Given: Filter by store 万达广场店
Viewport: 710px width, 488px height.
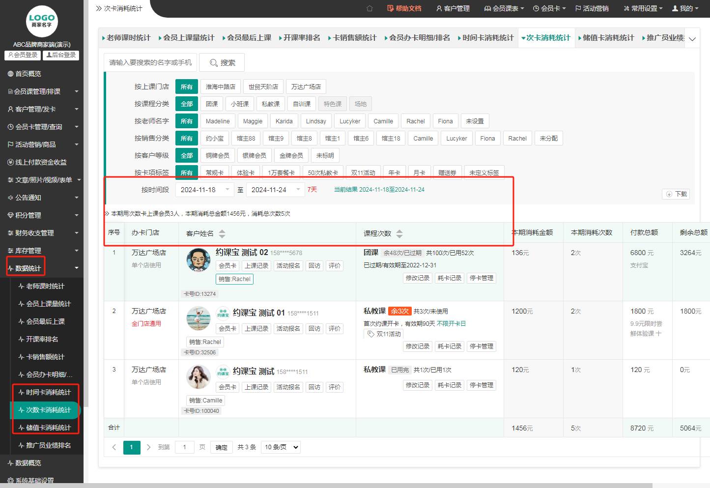Looking at the screenshot, I should coord(306,86).
